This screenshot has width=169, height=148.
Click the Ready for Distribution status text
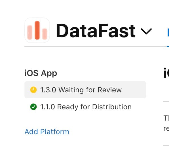94,107
